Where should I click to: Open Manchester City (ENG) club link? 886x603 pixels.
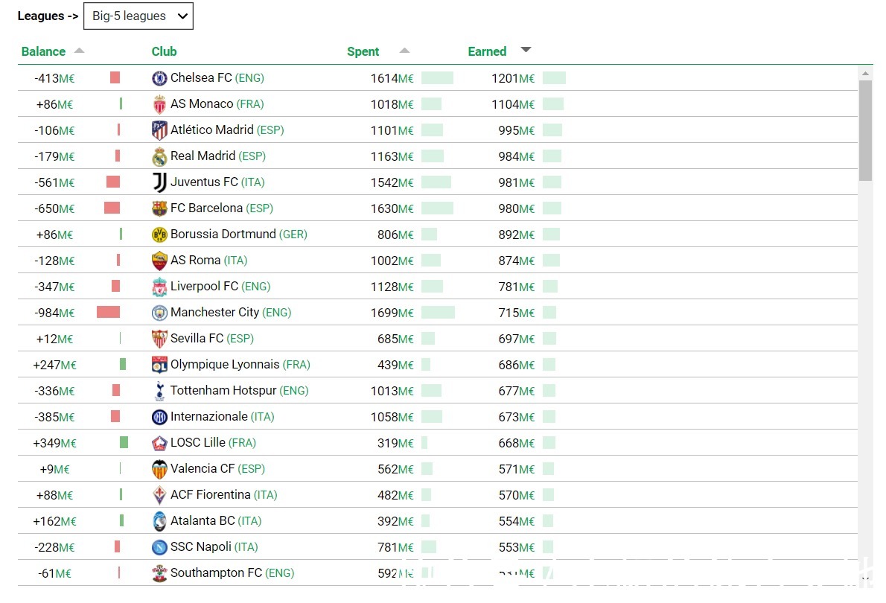[231, 313]
